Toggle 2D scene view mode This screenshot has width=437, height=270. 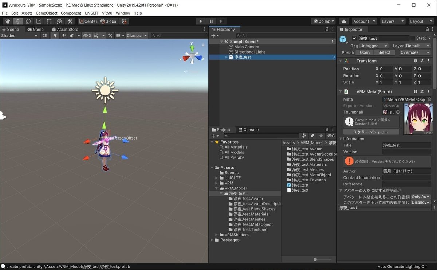click(45, 35)
